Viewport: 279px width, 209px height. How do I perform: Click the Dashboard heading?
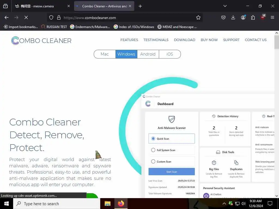tap(165, 104)
